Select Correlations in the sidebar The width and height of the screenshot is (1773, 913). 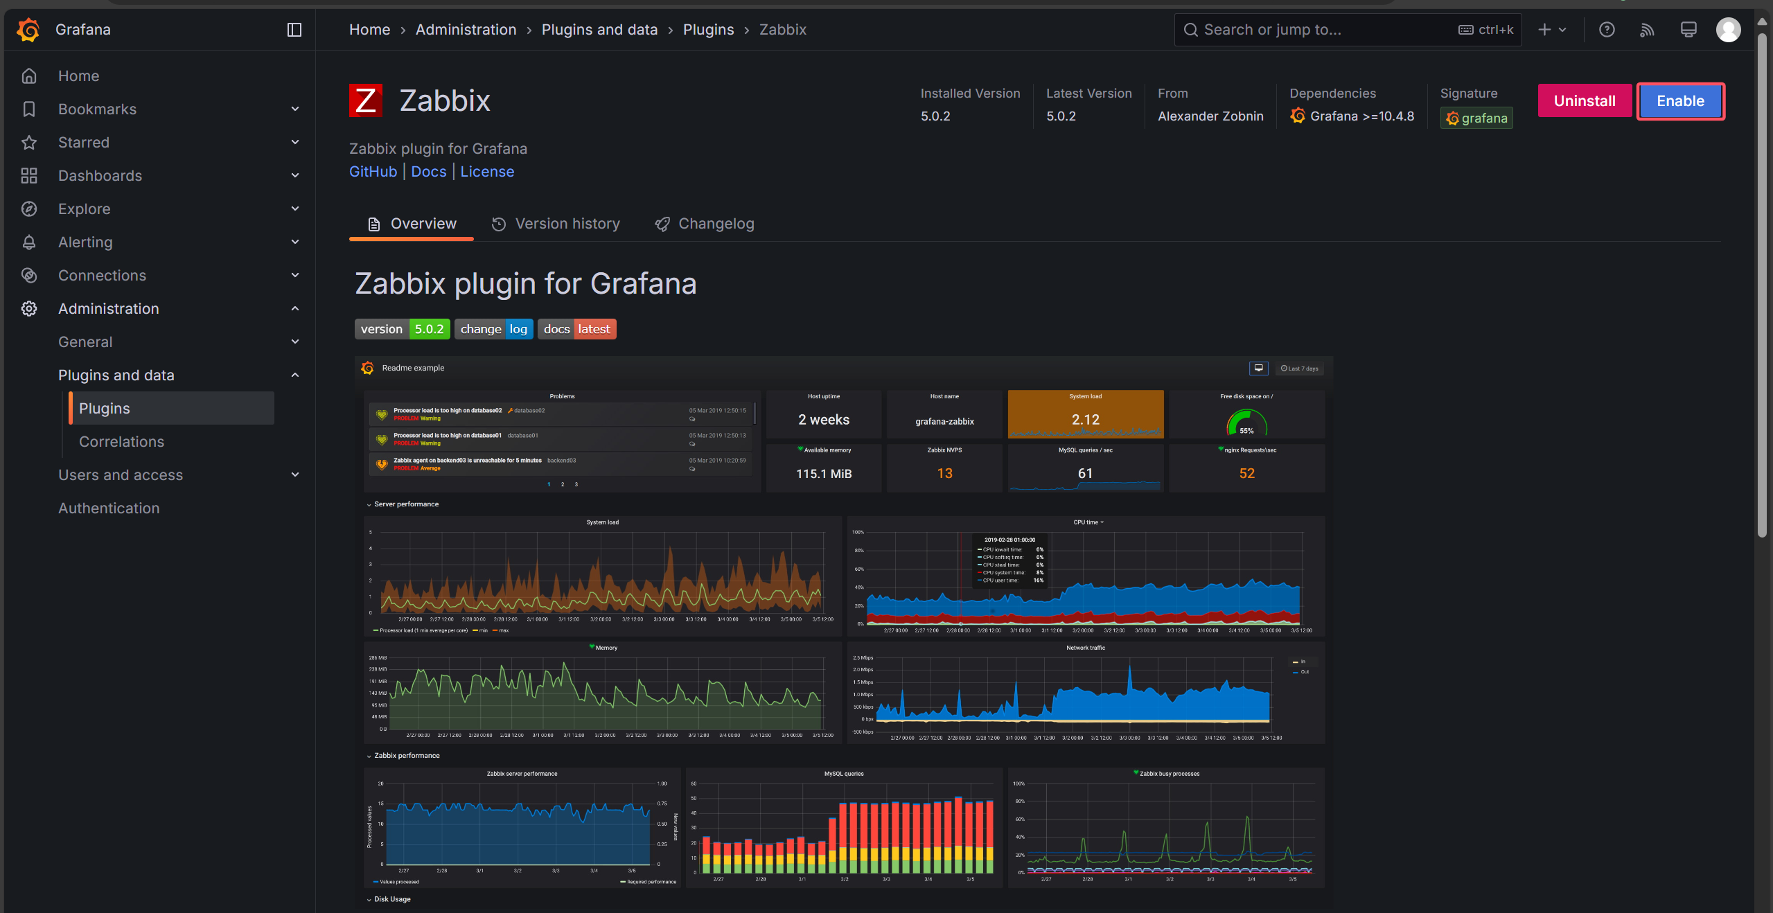(121, 442)
